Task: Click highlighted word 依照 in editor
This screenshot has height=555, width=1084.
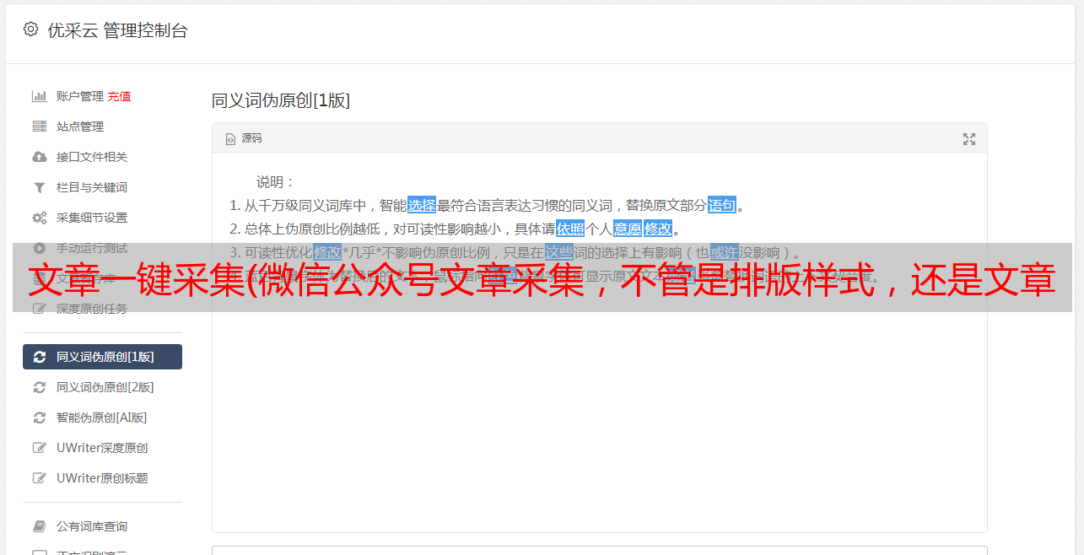Action: click(570, 229)
